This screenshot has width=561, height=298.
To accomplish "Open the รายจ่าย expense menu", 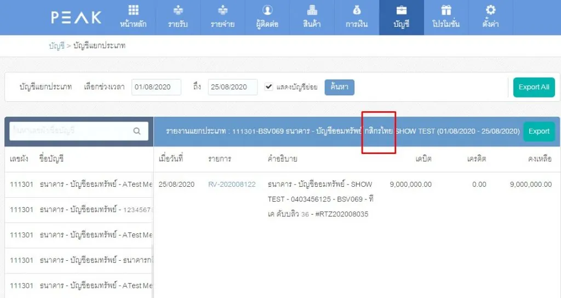I will point(222,17).
